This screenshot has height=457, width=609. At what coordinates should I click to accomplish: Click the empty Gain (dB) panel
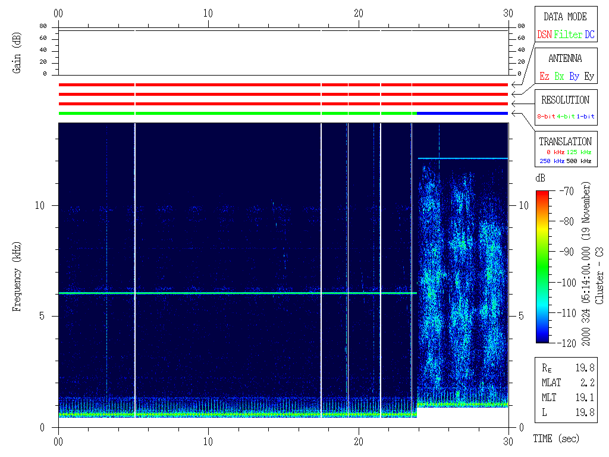point(283,52)
